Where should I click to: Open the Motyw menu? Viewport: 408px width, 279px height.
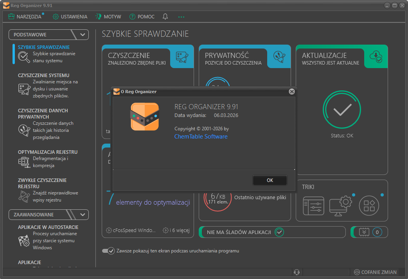(108, 17)
